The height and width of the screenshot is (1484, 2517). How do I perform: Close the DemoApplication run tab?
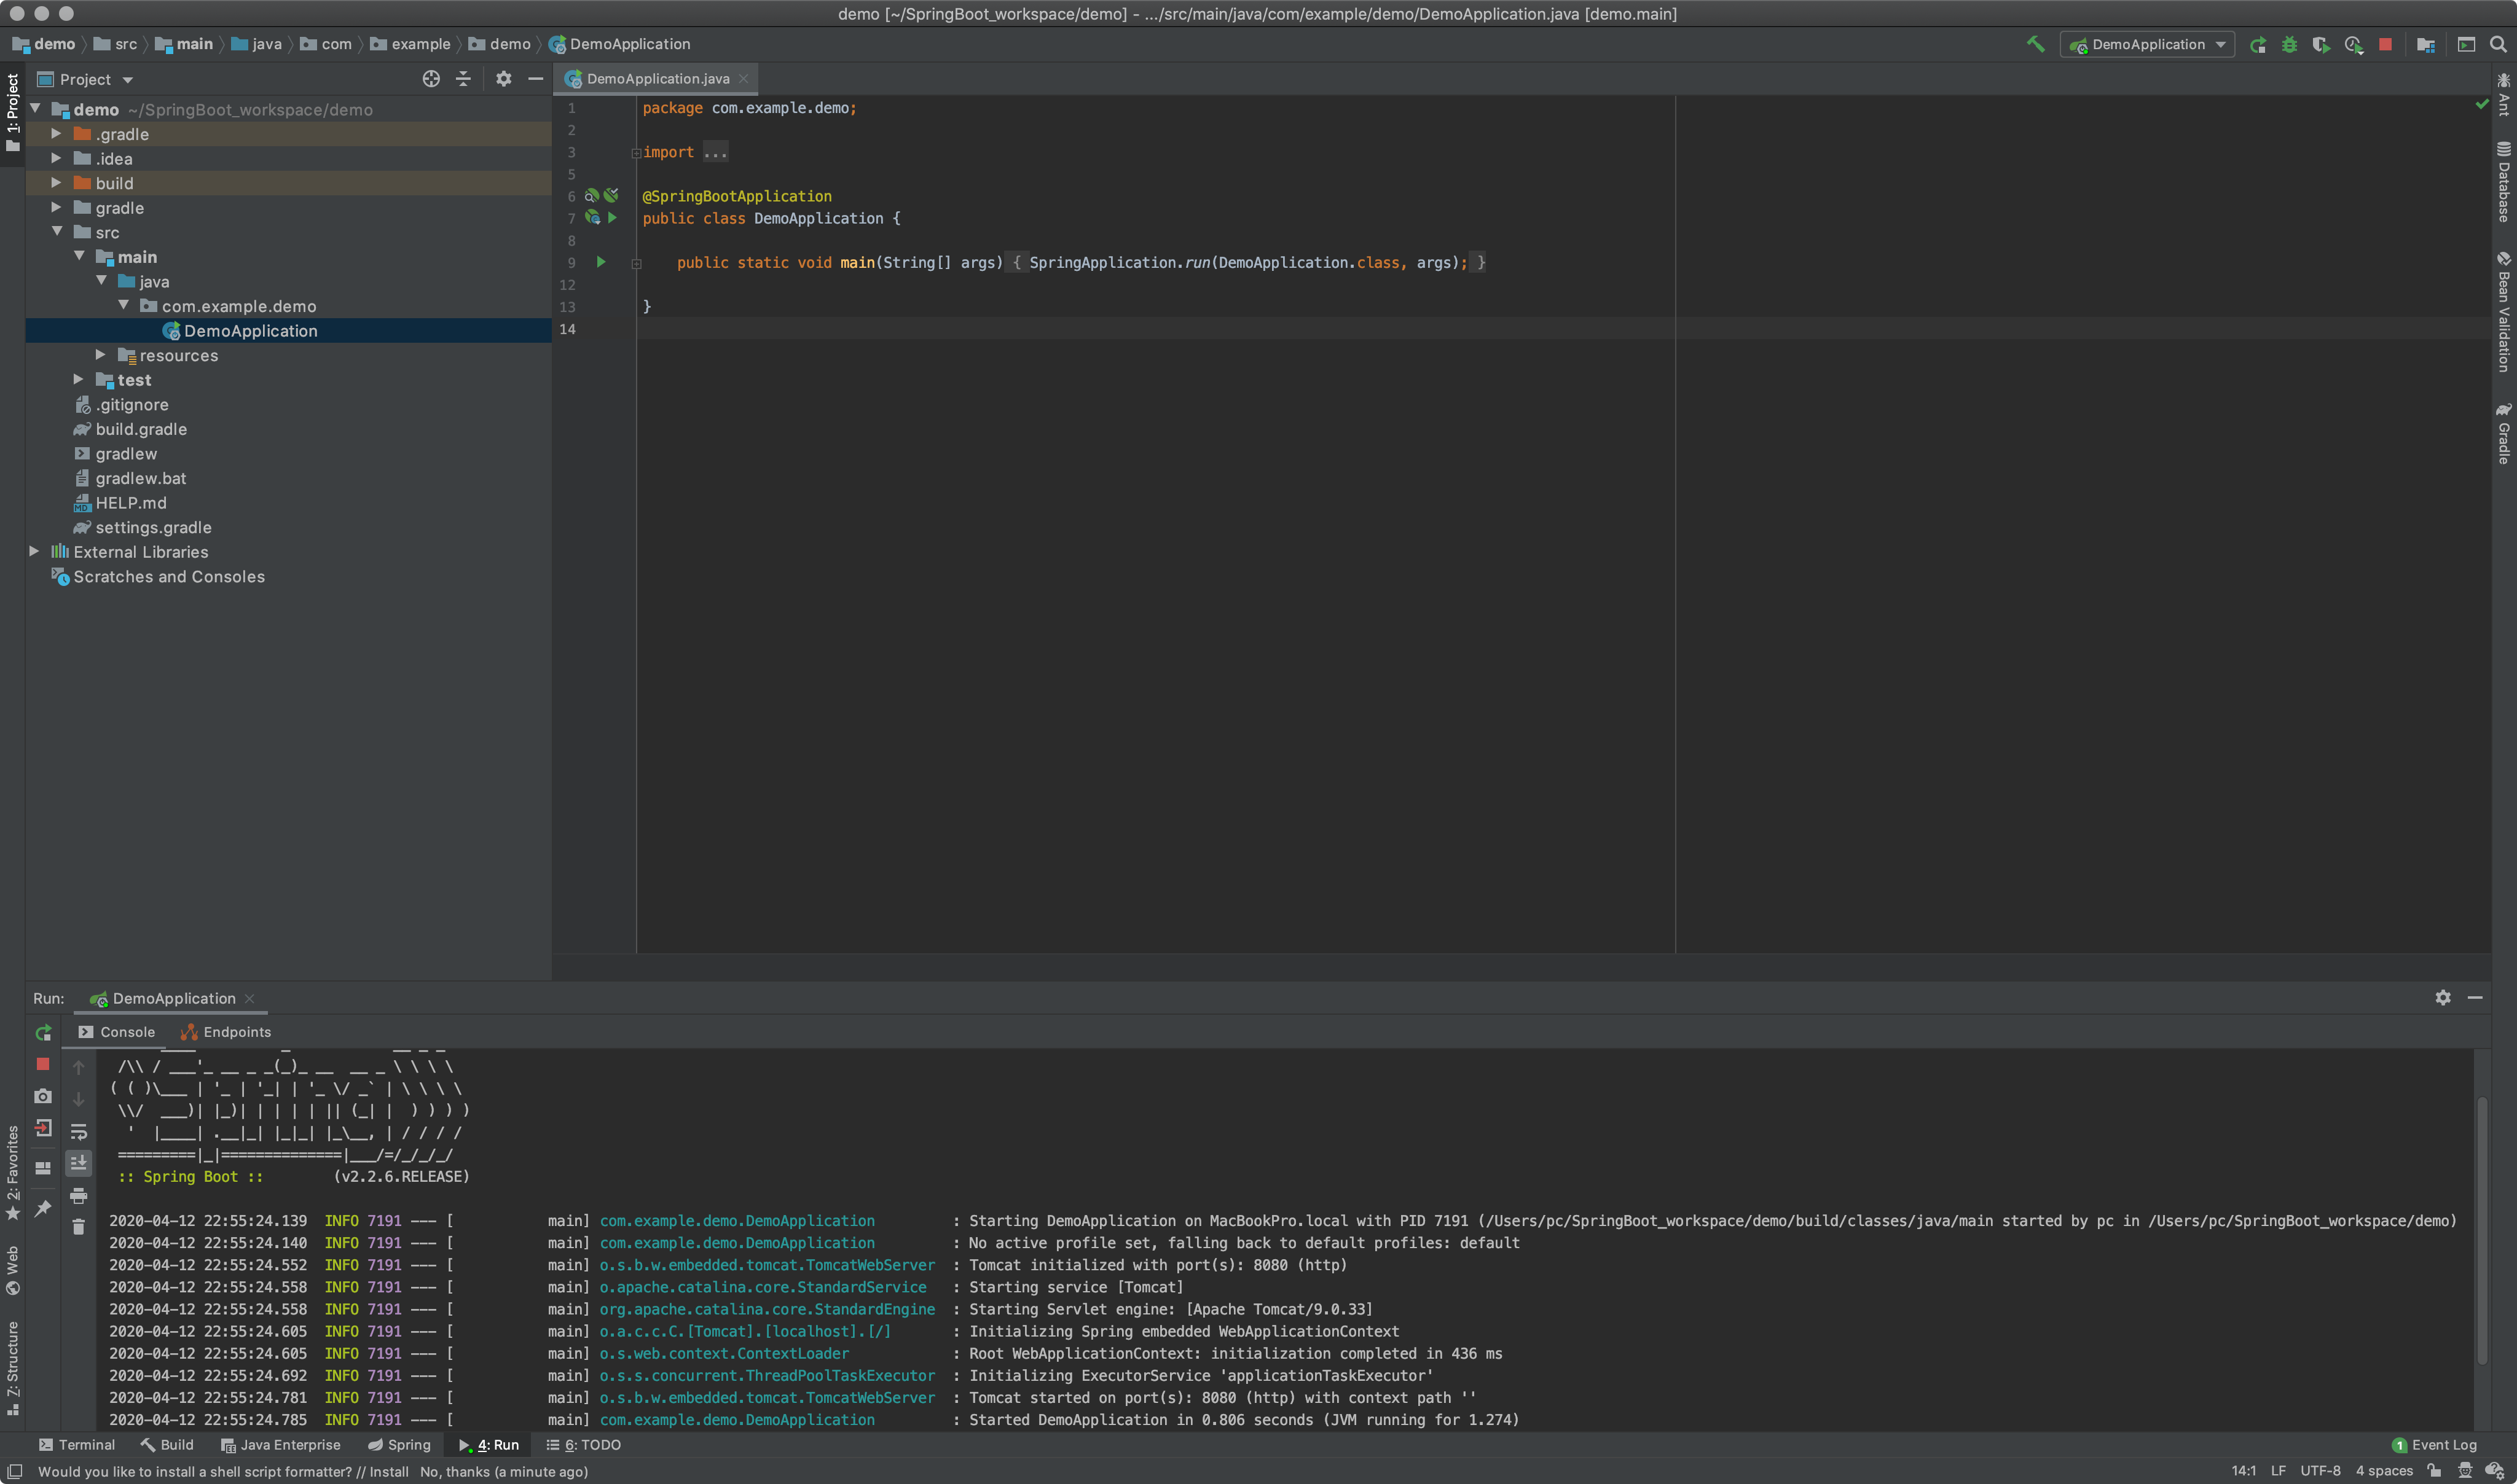pos(250,998)
